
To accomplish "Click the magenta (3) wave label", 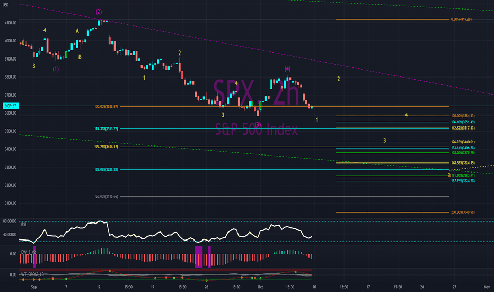I will pyautogui.click(x=258, y=125).
